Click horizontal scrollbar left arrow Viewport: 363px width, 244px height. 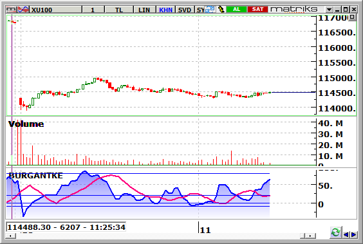[11, 236]
